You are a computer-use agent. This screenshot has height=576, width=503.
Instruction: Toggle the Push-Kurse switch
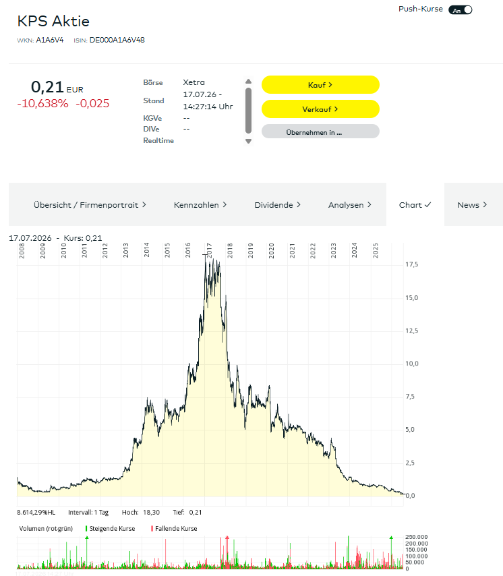tap(460, 10)
